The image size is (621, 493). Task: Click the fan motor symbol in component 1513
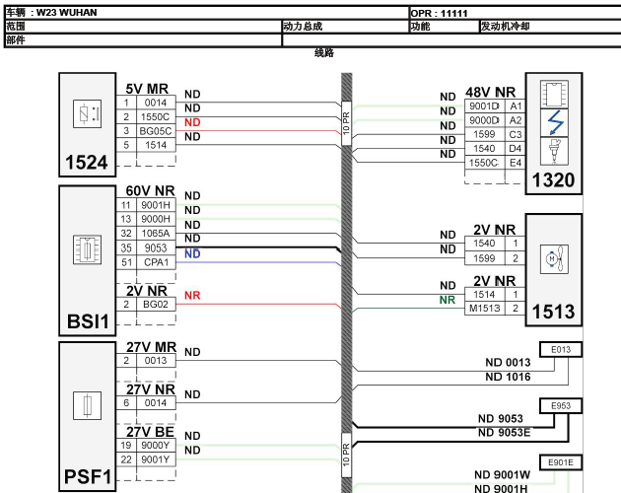tap(554, 259)
